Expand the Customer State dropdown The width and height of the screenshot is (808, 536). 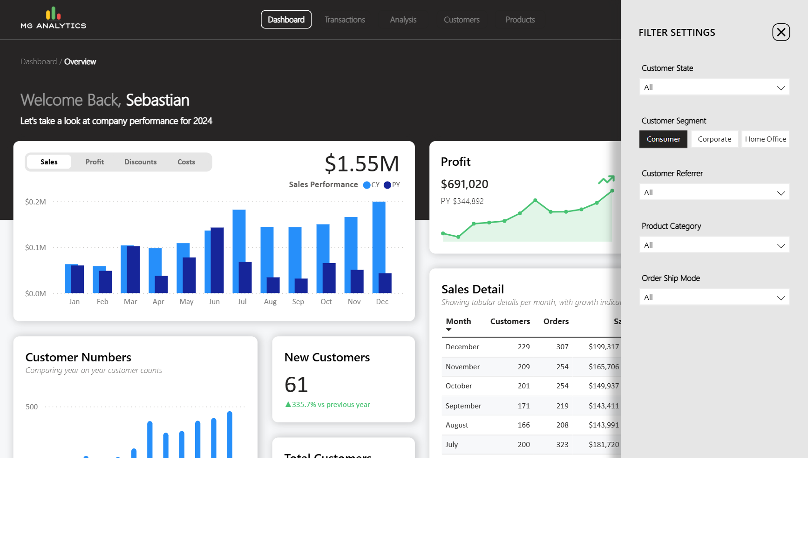click(x=714, y=88)
